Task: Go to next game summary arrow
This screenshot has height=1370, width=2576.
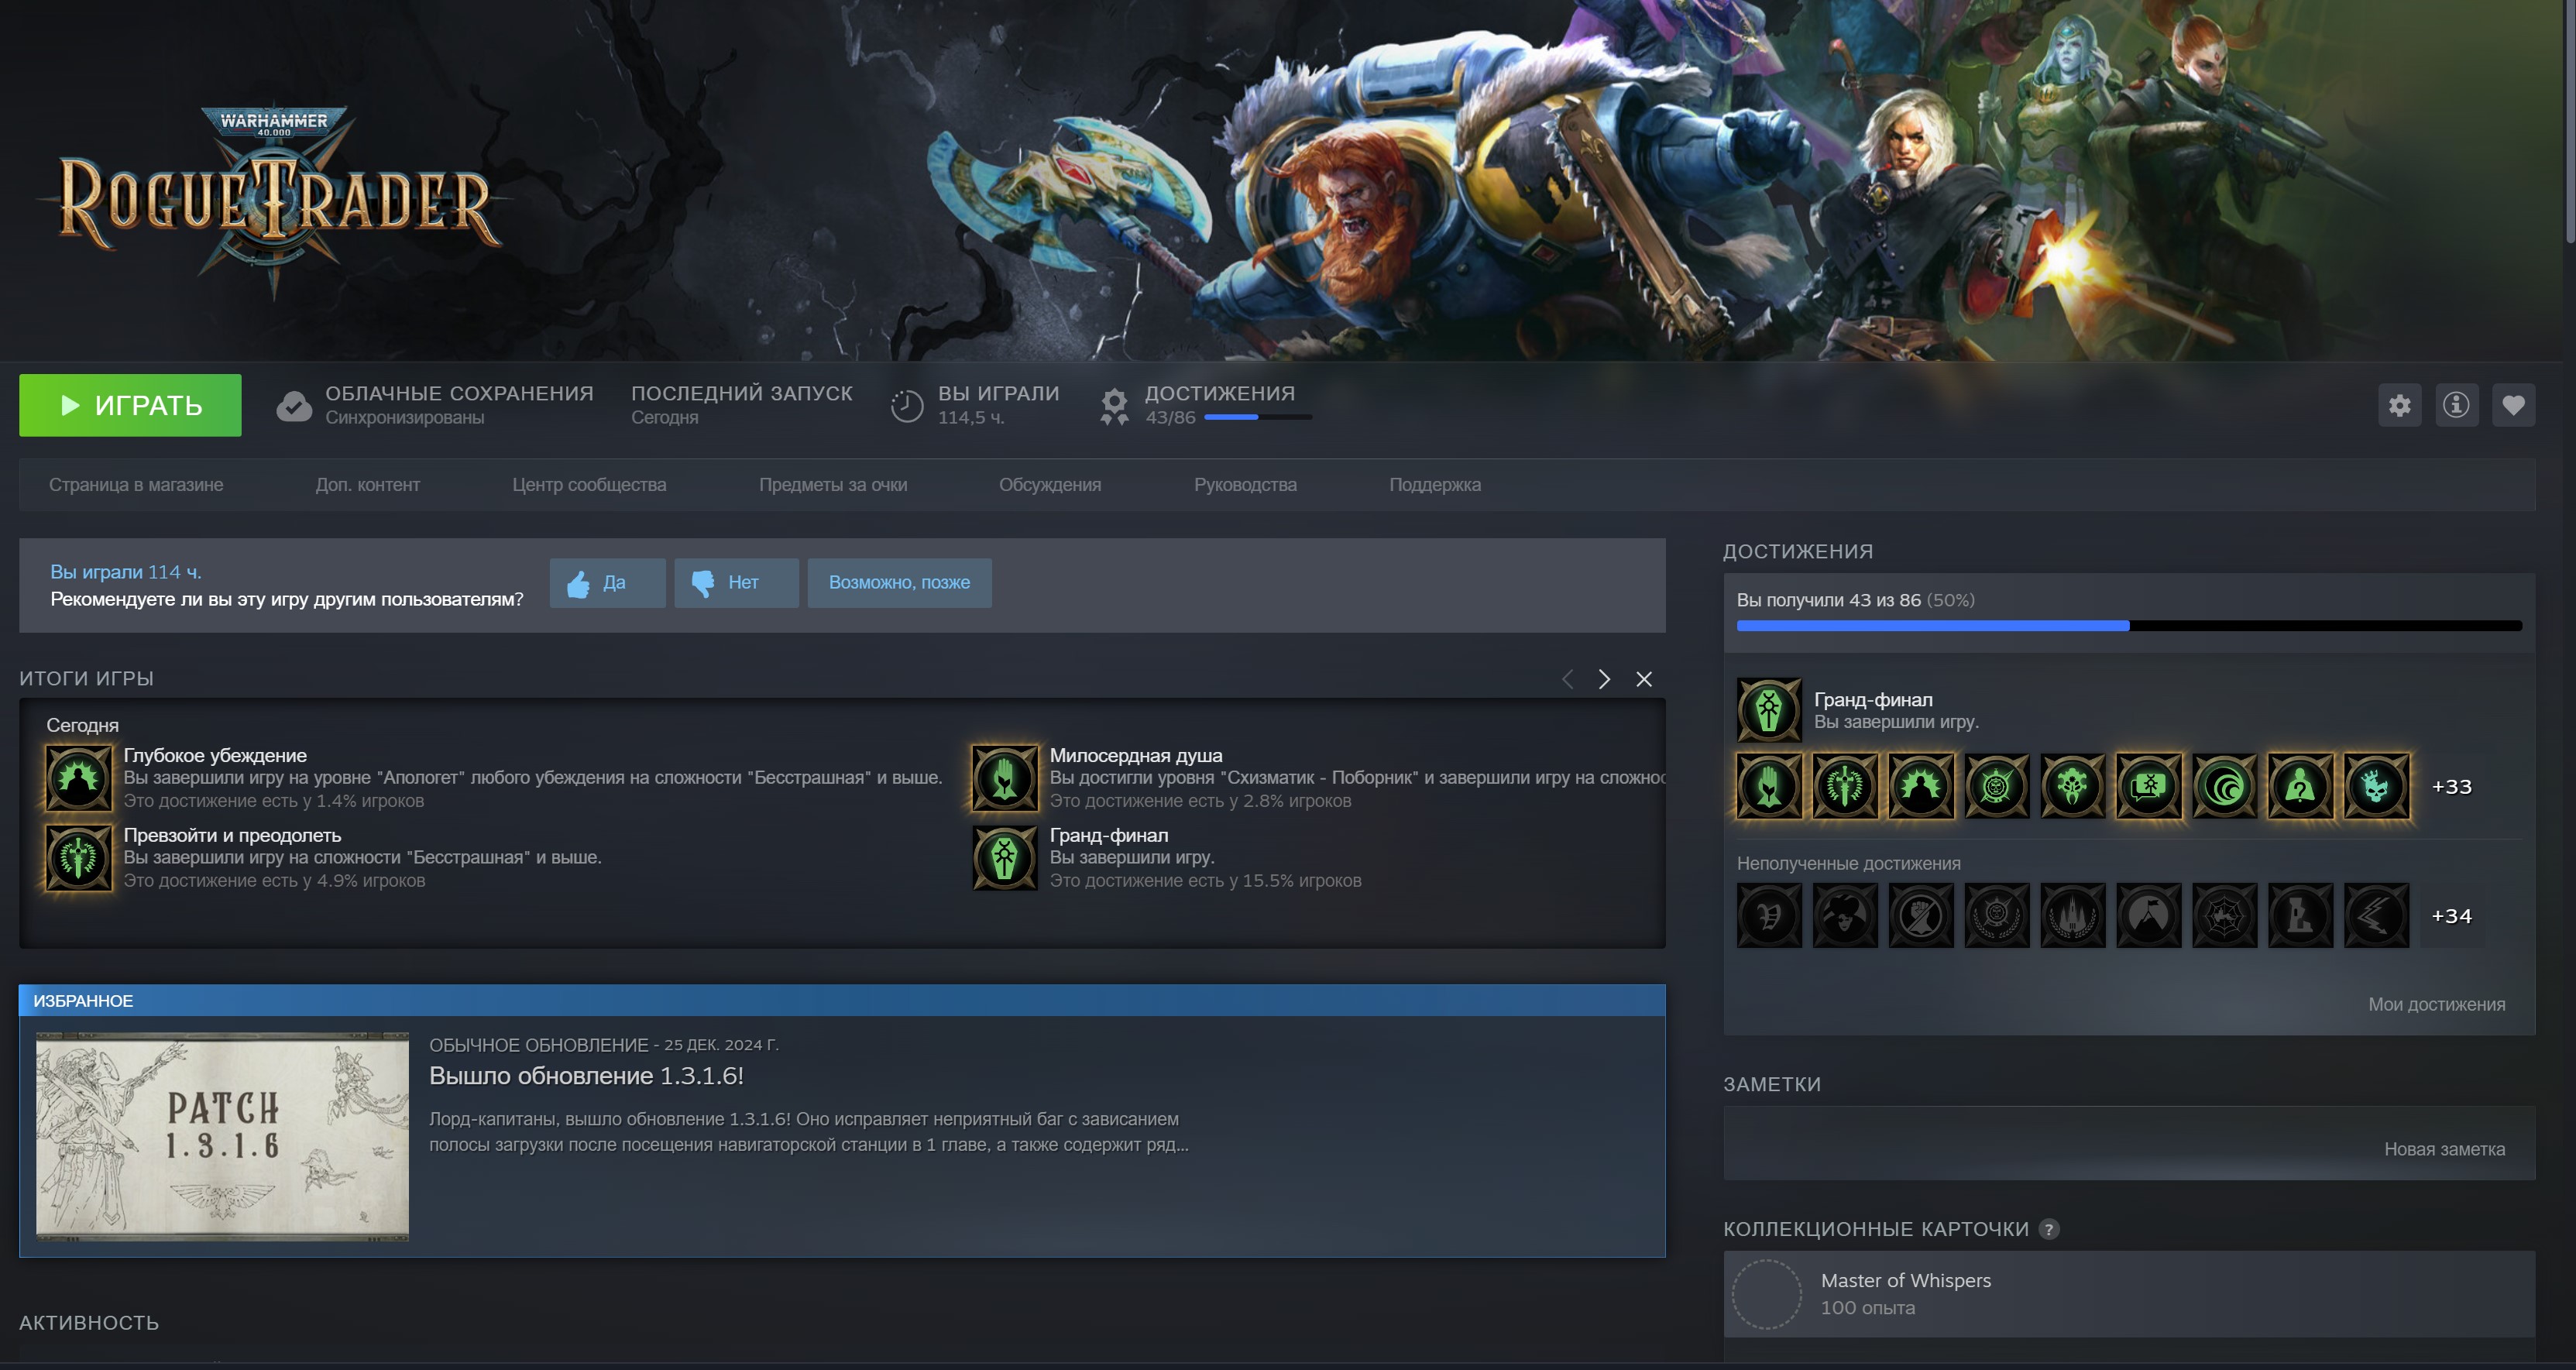Action: pyautogui.click(x=1604, y=679)
